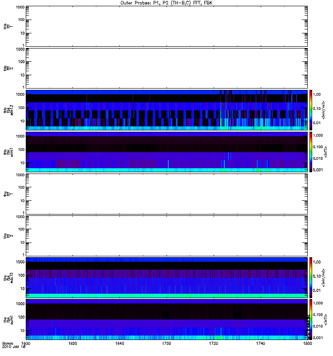Click the 1600 time axis label
The width and height of the screenshot is (333, 356).
point(26,343)
